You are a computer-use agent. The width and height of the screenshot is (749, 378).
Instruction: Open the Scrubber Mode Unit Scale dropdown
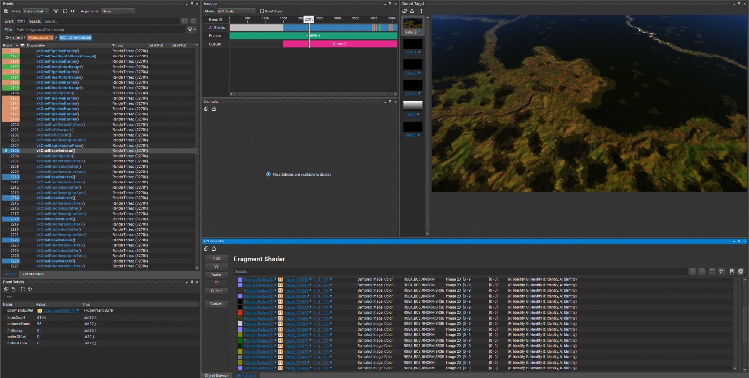point(236,11)
